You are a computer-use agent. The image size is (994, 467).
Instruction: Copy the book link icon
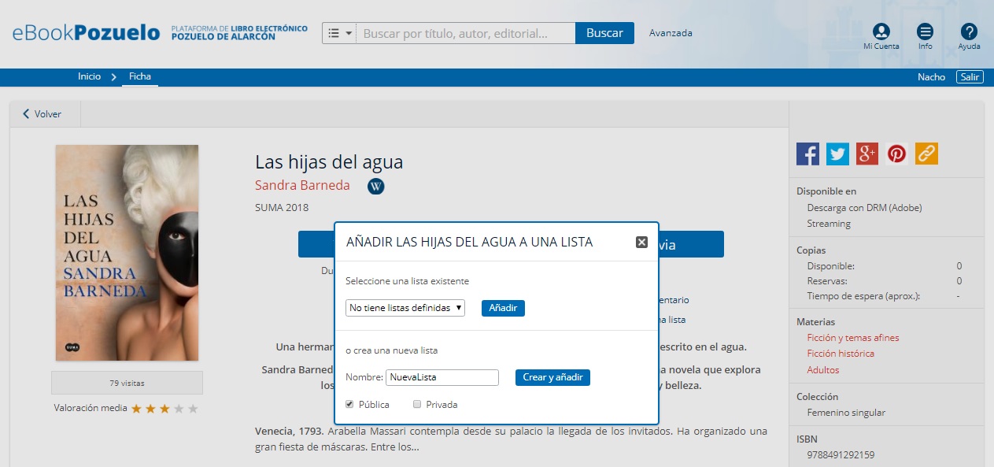tap(926, 154)
